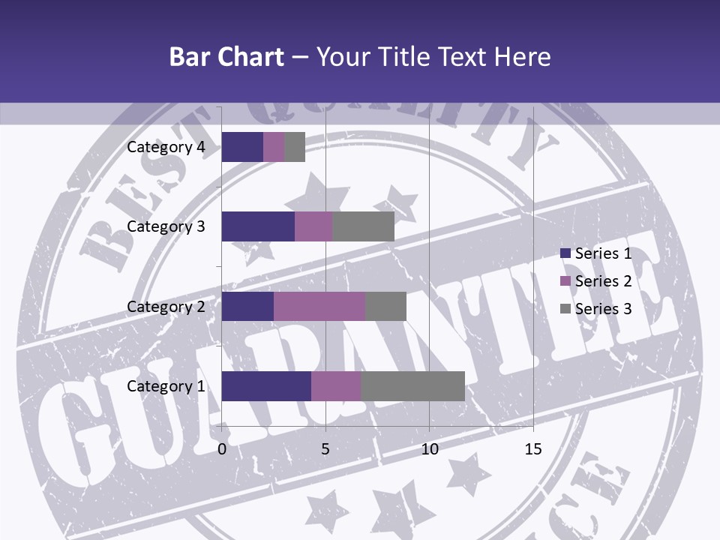This screenshot has width=720, height=540.
Task: Click the Series 2 legend color swatch
Action: pos(565,281)
